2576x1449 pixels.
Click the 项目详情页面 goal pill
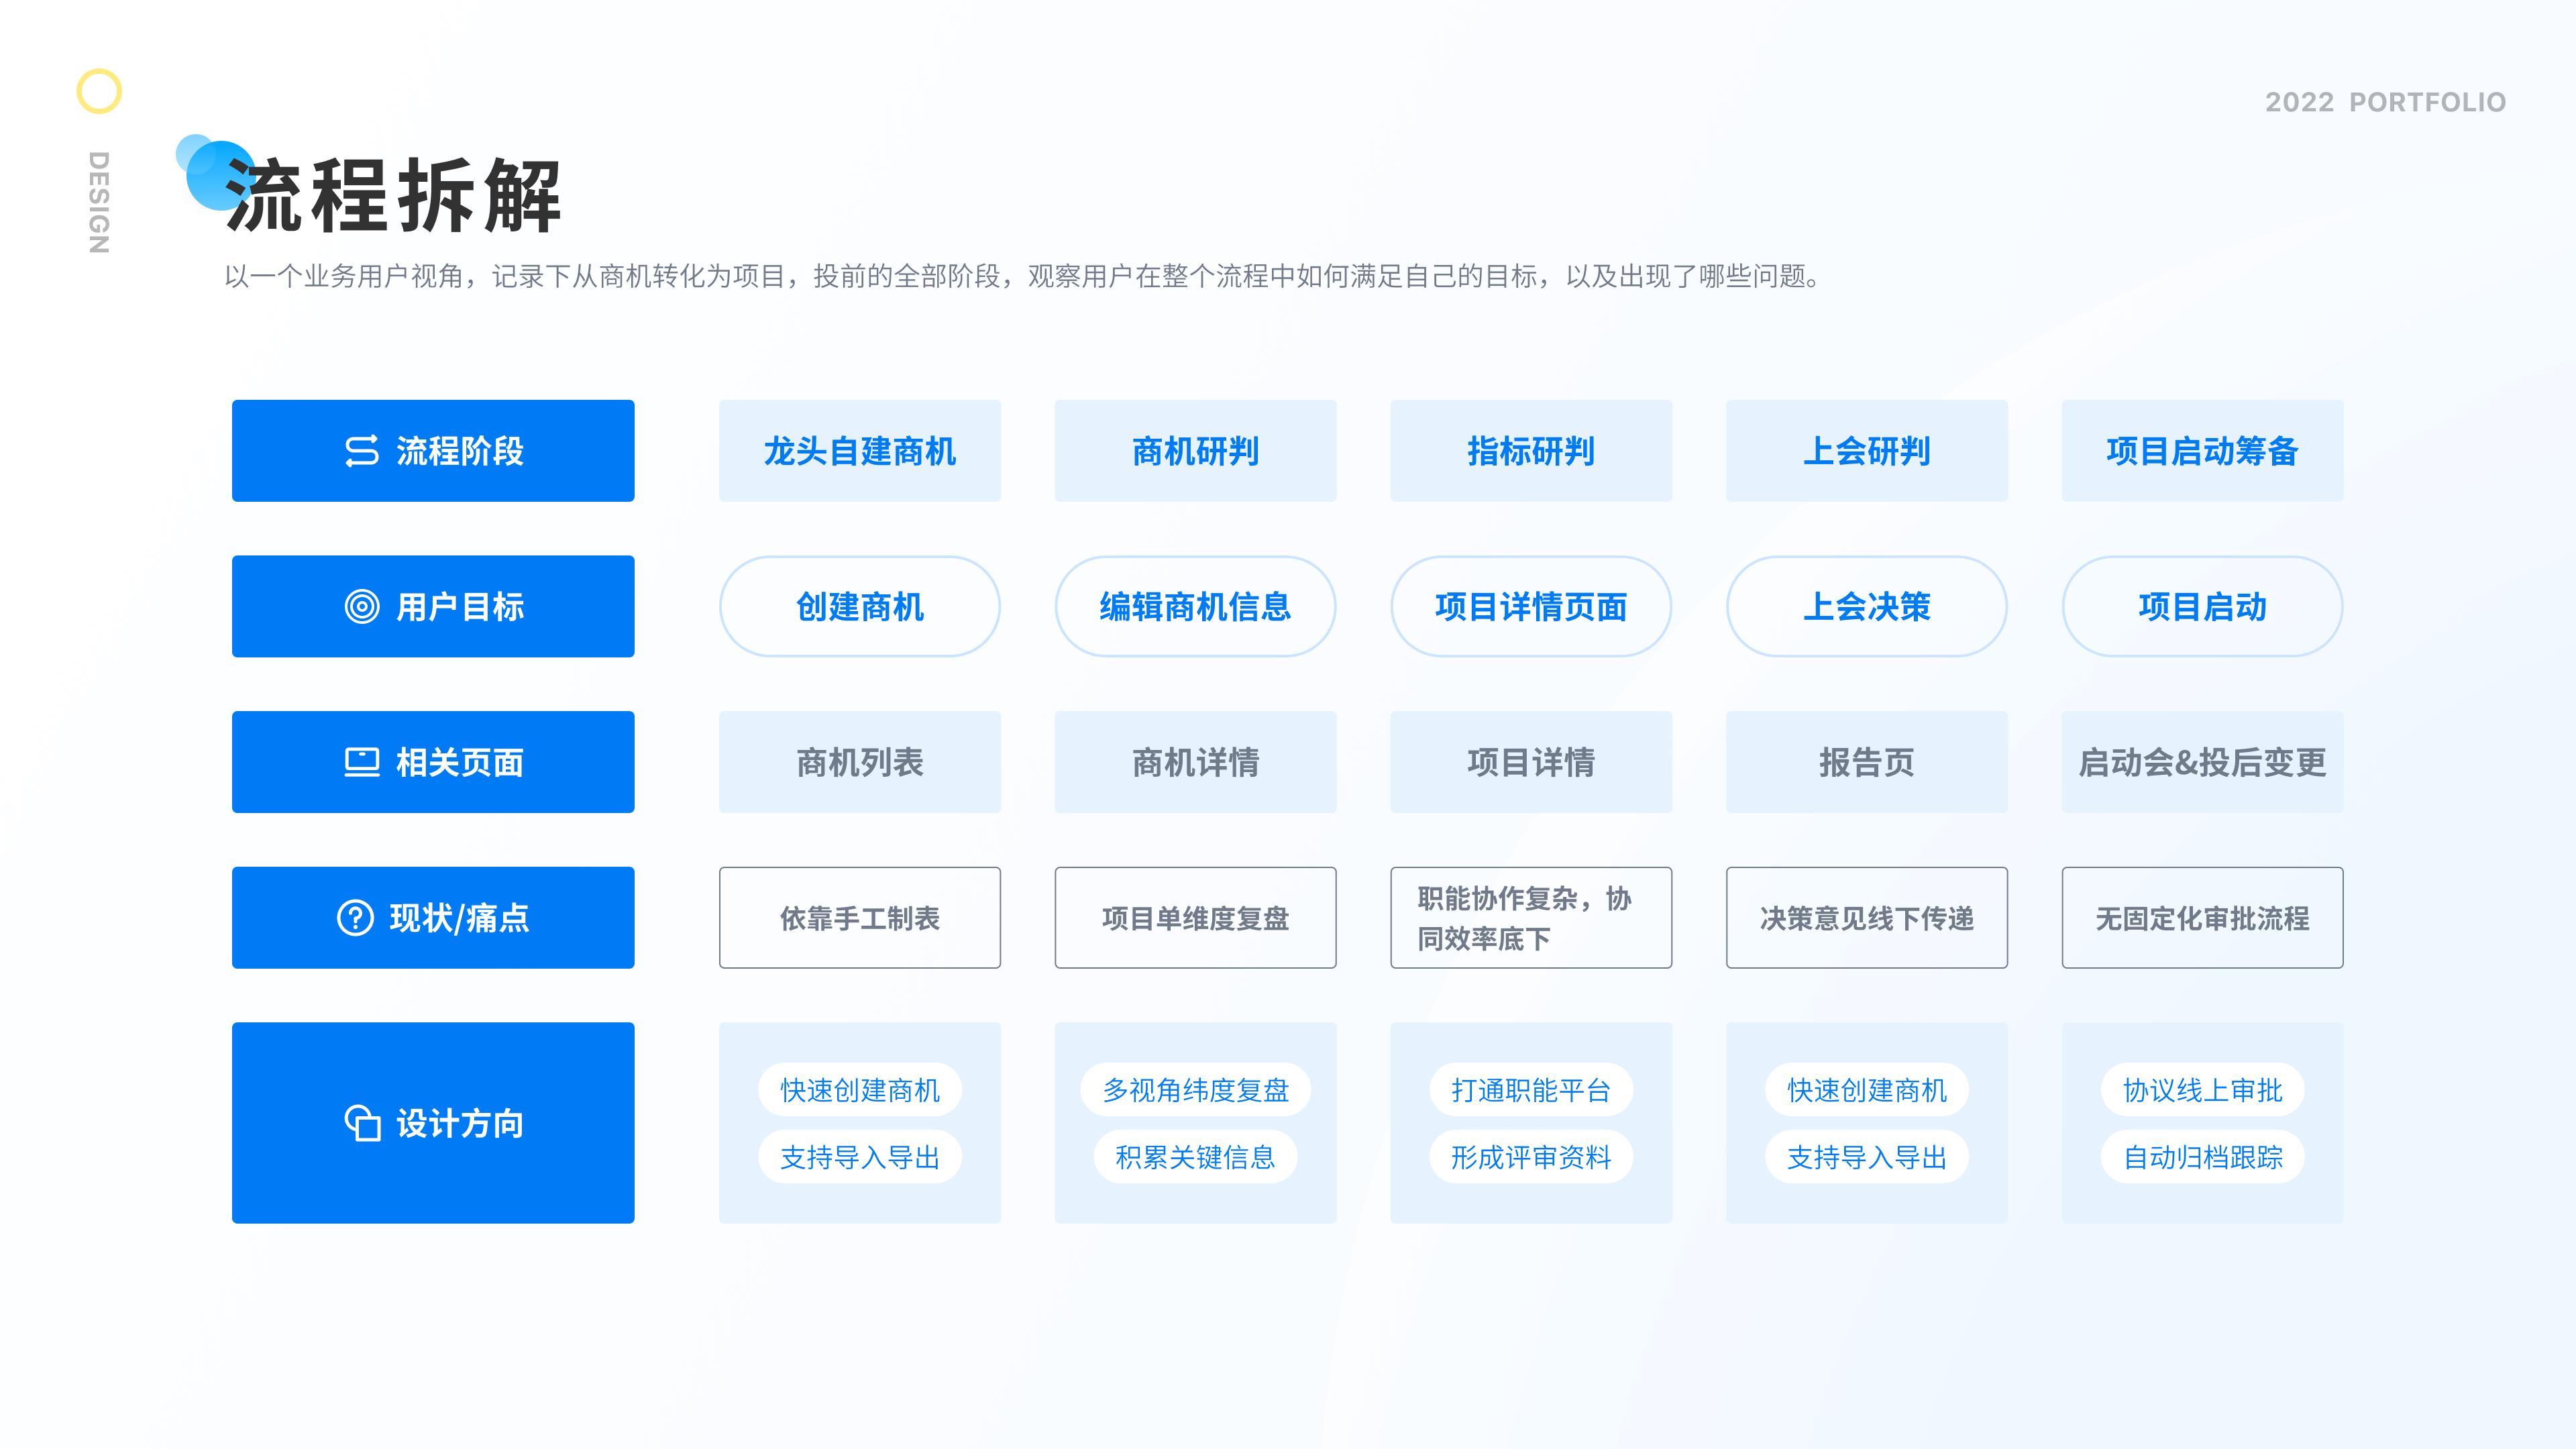1531,607
